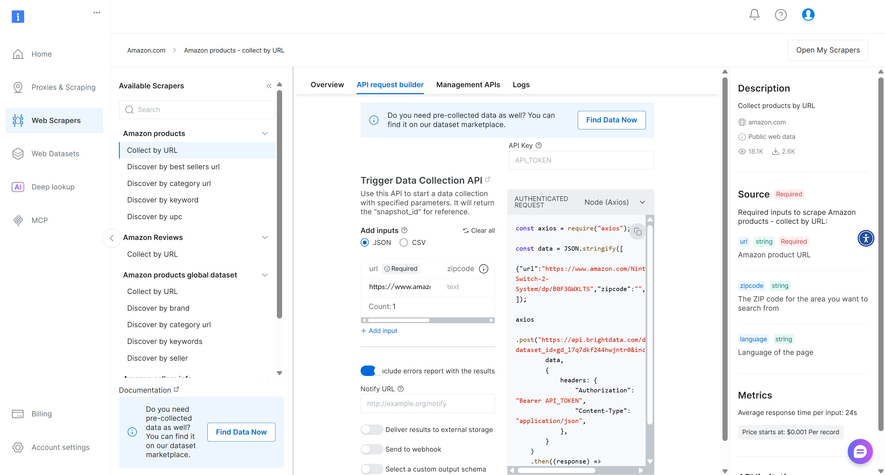Screen dimensions: 885x475
Task: Collapse the Amazon products group
Action: pyautogui.click(x=264, y=133)
